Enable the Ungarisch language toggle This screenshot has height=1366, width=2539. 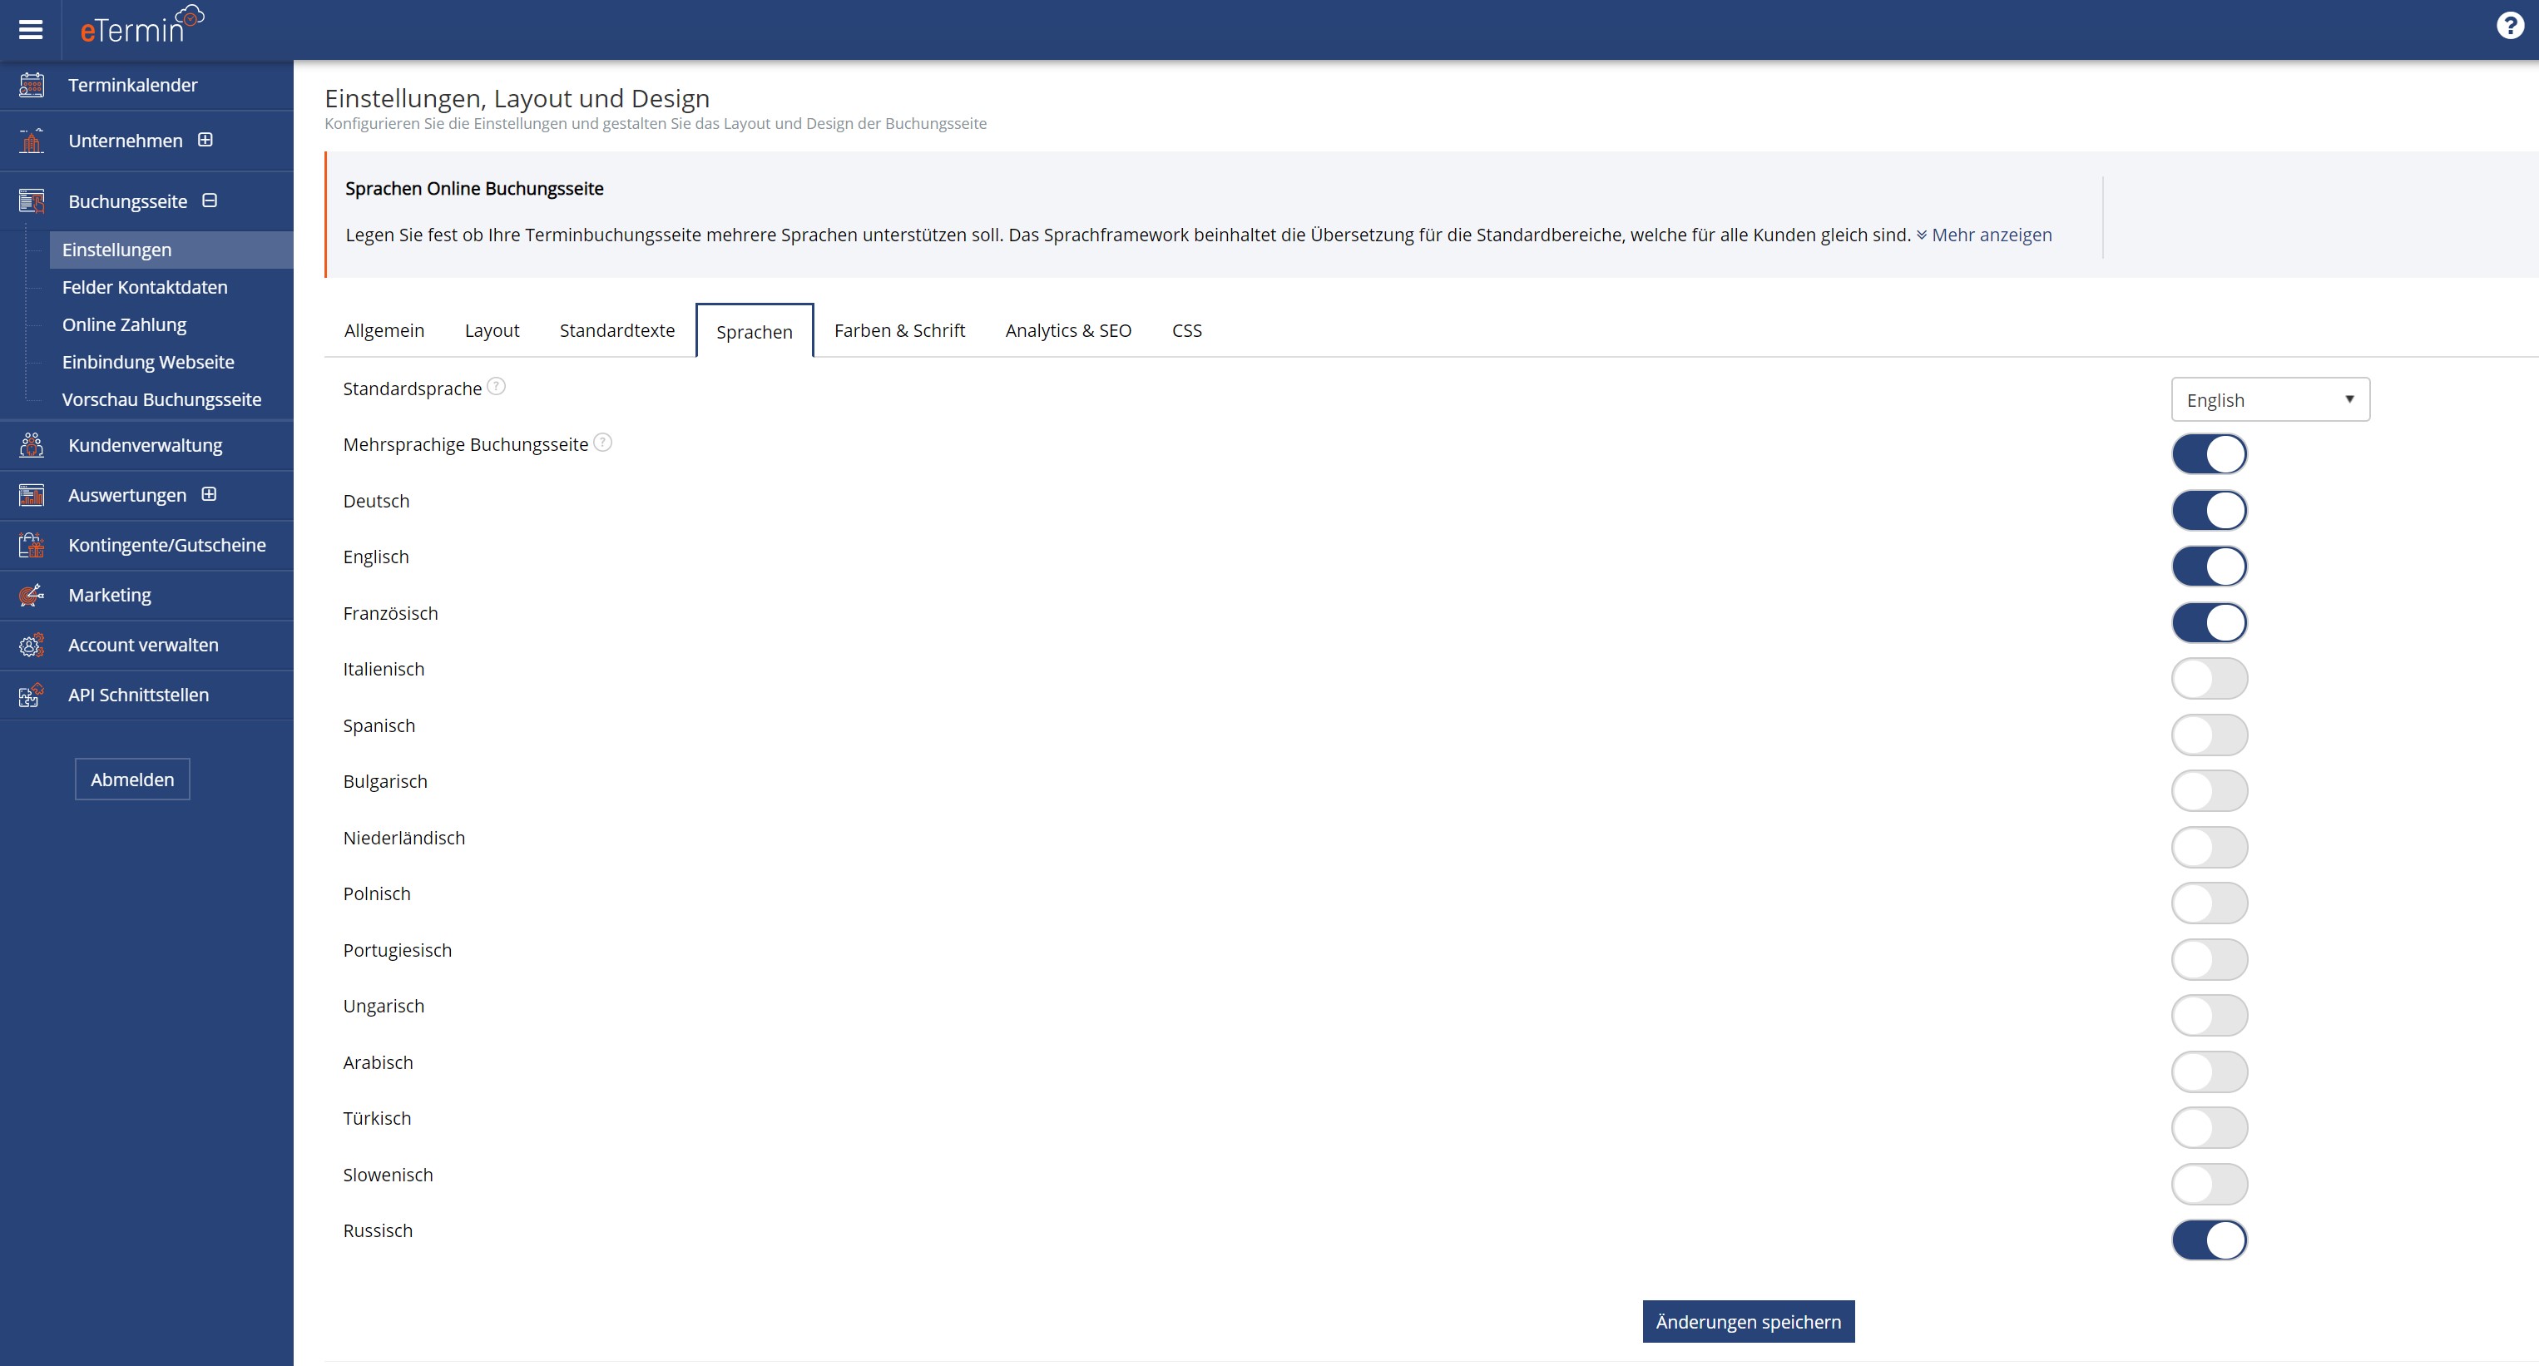pos(2209,1016)
